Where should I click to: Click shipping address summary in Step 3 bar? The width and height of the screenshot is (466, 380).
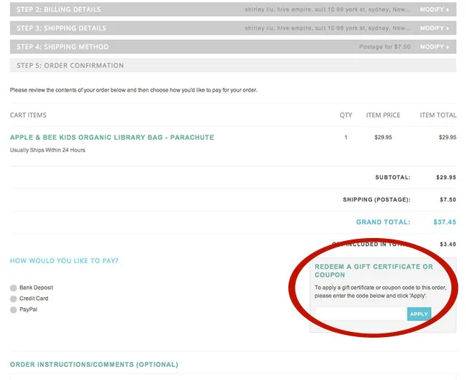pos(328,28)
